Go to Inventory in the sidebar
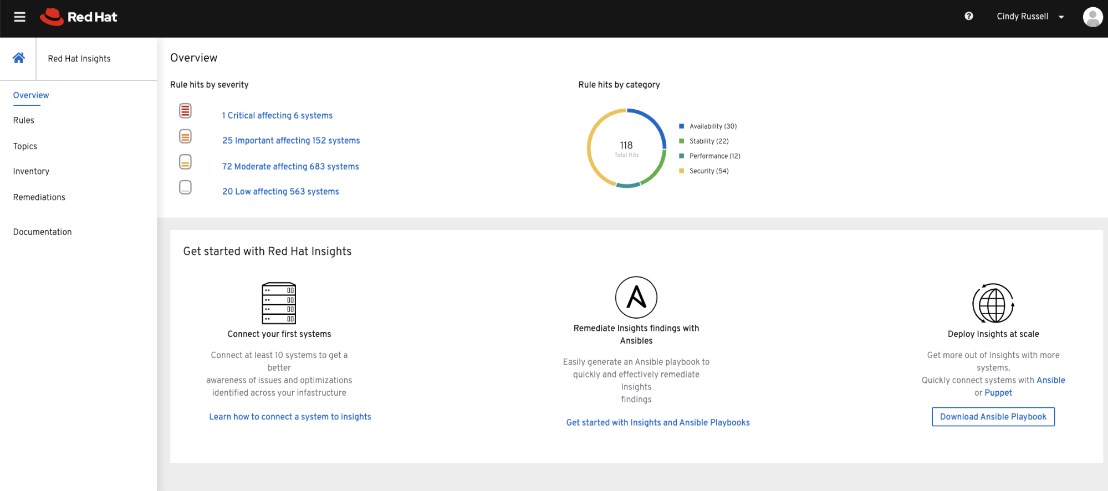This screenshot has height=491, width=1108. pyautogui.click(x=31, y=171)
